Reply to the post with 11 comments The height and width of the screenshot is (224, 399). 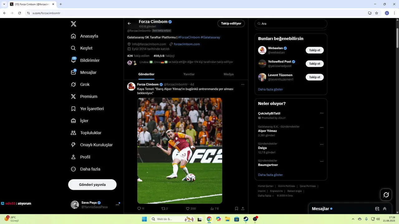pyautogui.click(x=141, y=208)
